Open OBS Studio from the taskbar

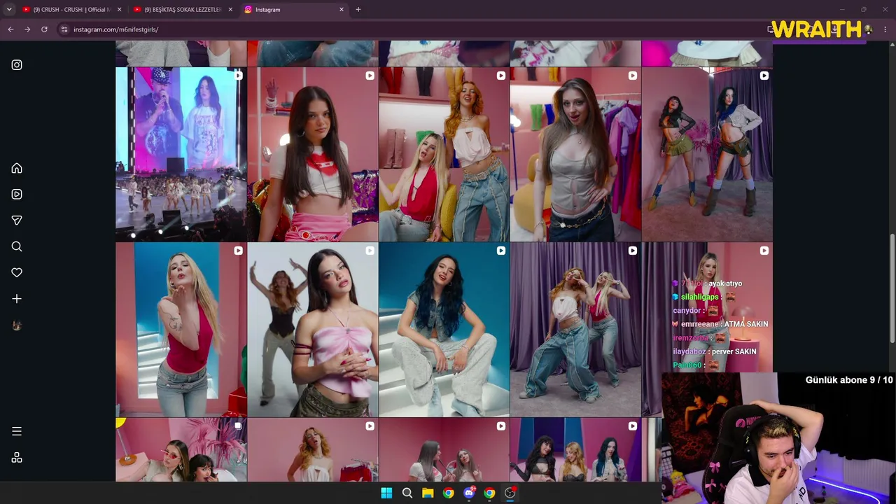pos(510,493)
